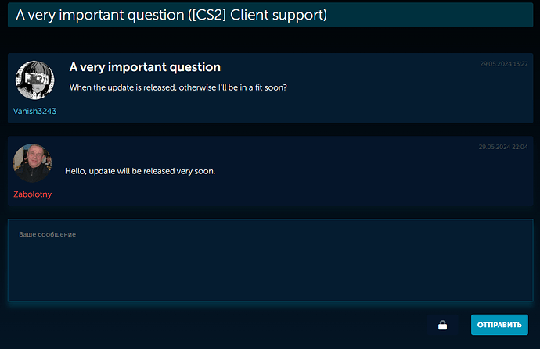
Task: Click the empty space below Vanish3243's post text
Action: click(274, 108)
